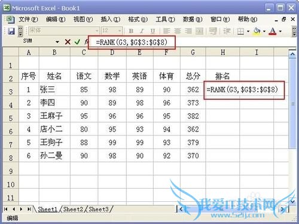Open the Name Box dropdown arrow

(x=57, y=42)
